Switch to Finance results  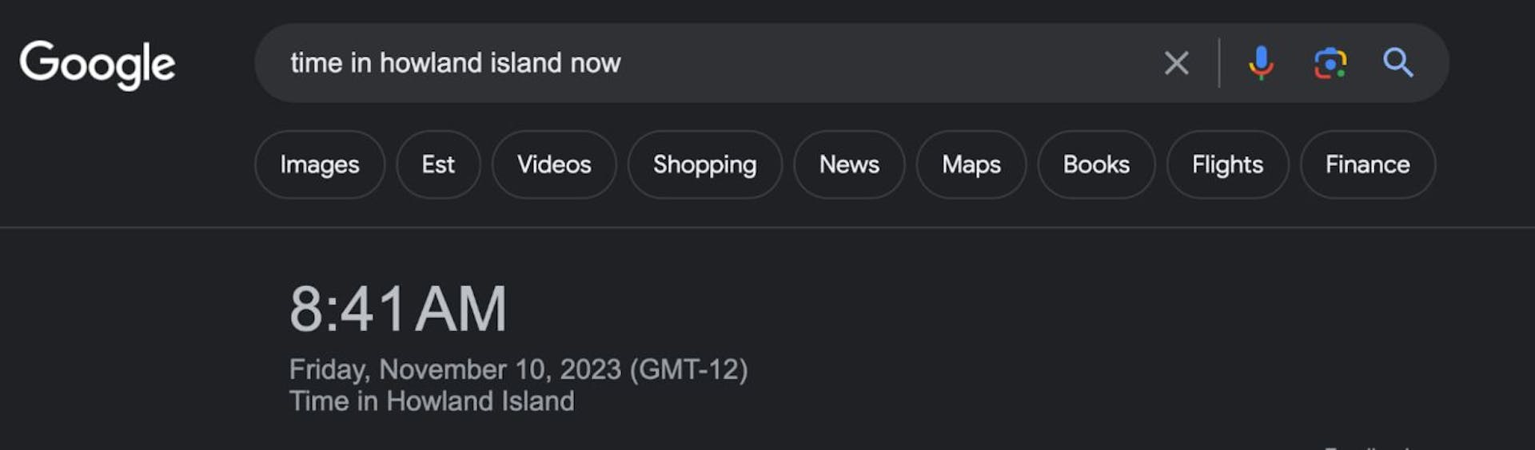pos(1367,164)
